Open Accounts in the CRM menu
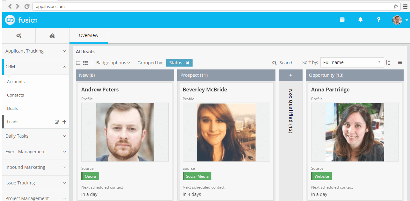This screenshot has height=201, width=410. 16,82
